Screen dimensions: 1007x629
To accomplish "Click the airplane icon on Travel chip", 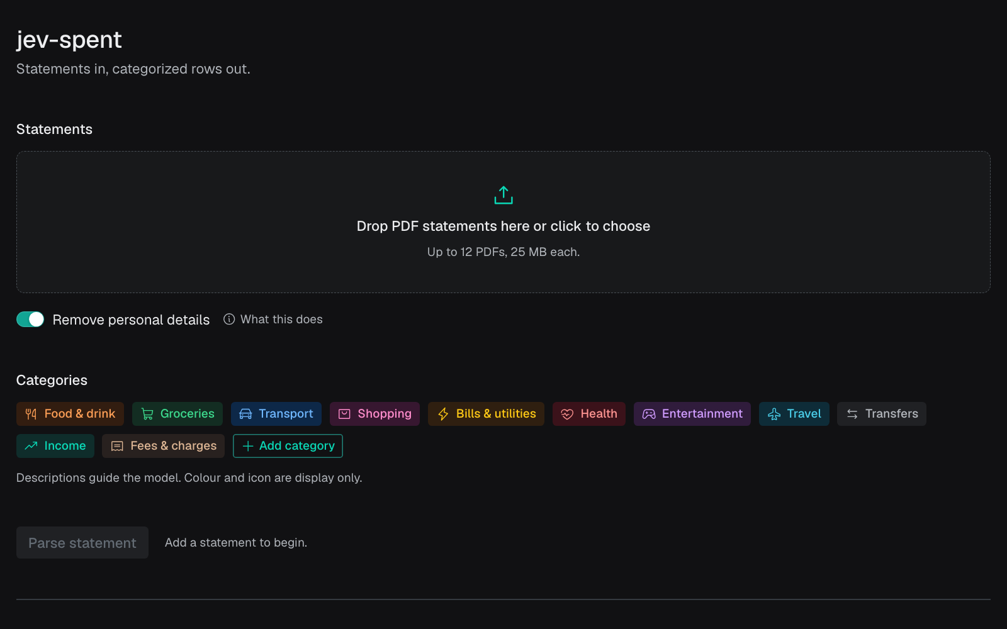I will click(774, 414).
